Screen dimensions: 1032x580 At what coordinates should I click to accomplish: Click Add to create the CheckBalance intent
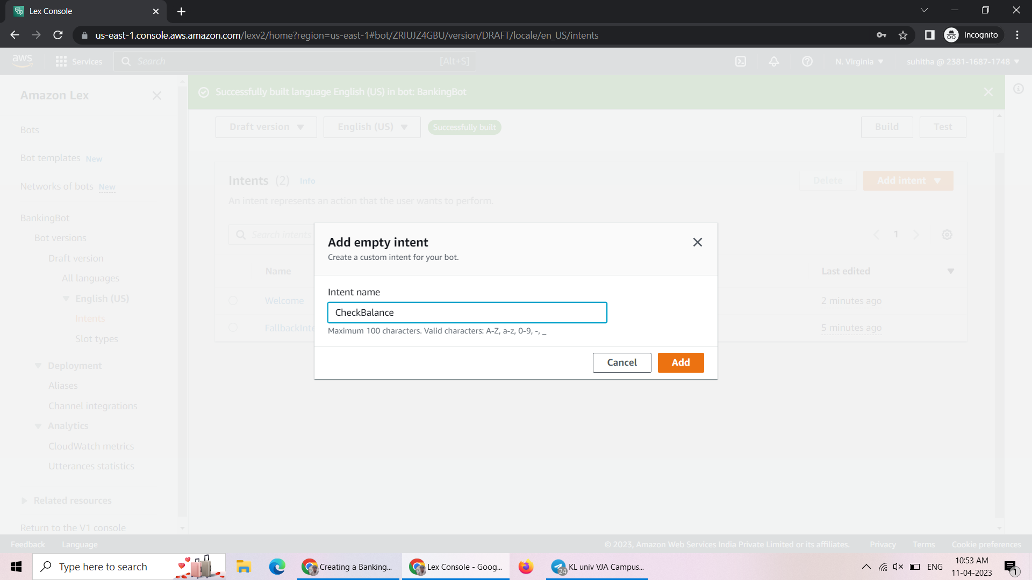pos(680,363)
